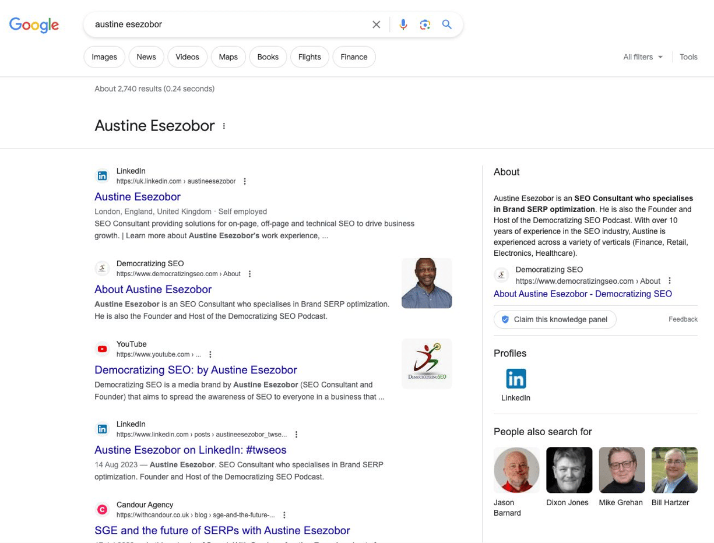Open three-dot menu in knowledge panel source
This screenshot has width=714, height=543.
pos(670,280)
